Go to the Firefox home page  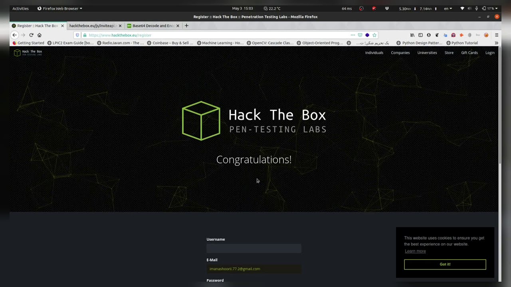tap(39, 35)
